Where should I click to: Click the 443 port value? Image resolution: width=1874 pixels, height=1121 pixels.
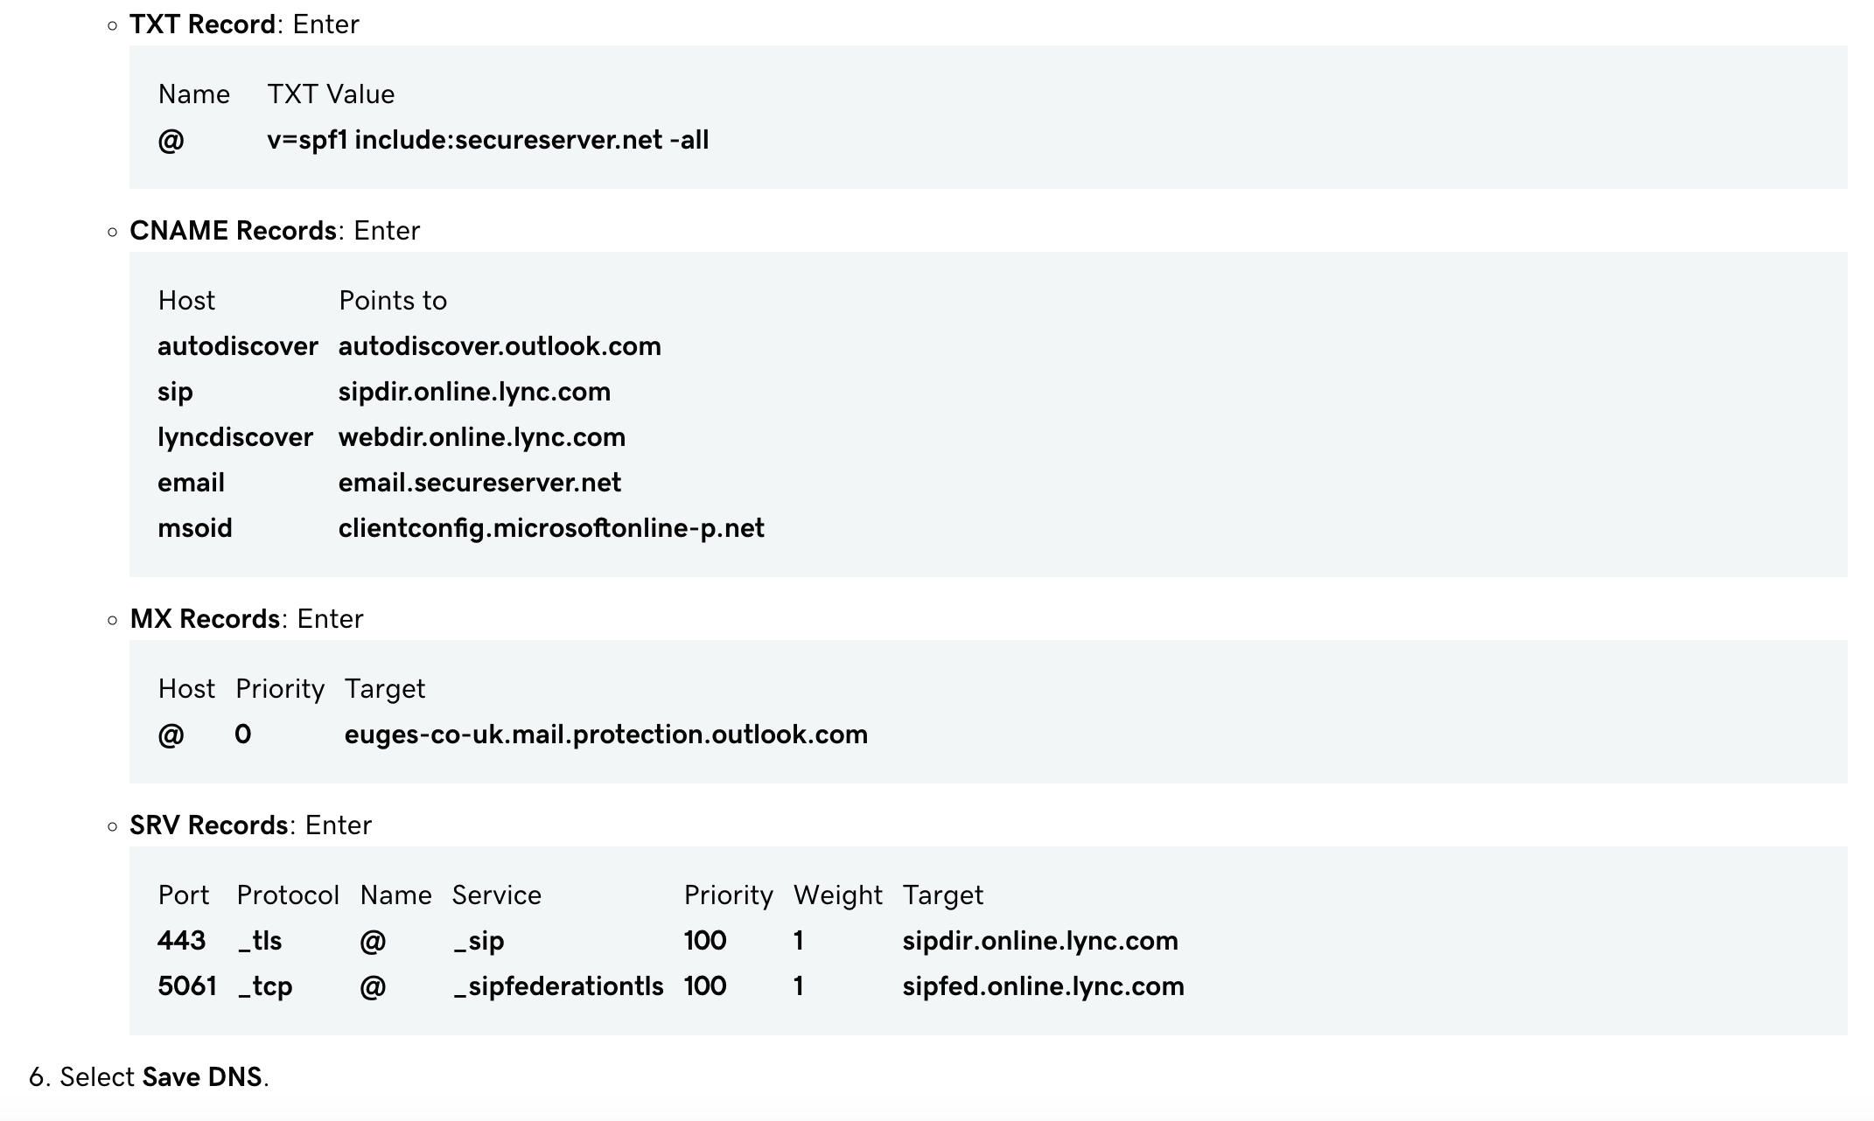click(x=182, y=941)
